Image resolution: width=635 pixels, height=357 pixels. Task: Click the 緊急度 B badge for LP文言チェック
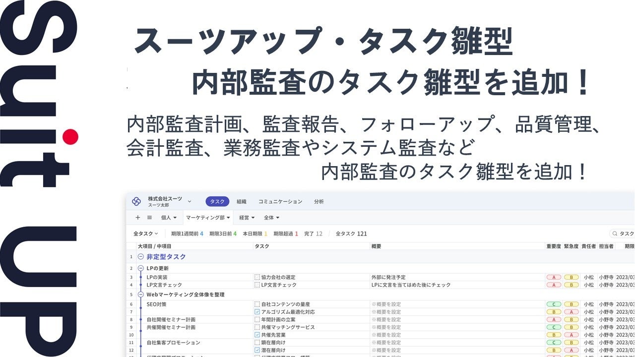point(571,285)
